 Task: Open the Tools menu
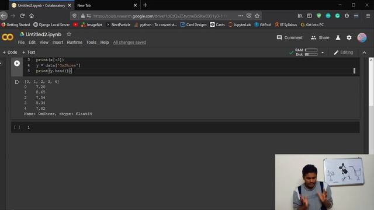tap(91, 43)
